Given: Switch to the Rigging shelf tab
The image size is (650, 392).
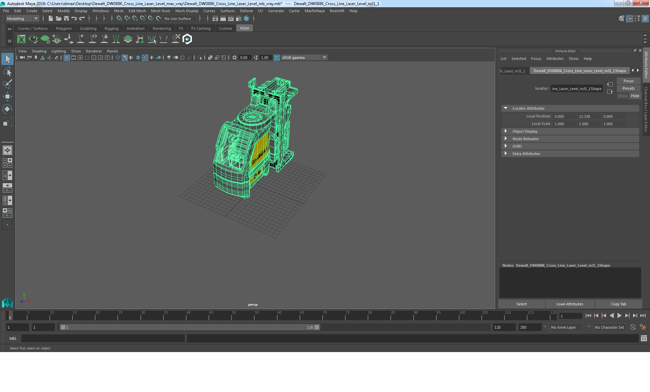Looking at the screenshot, I should tap(111, 28).
